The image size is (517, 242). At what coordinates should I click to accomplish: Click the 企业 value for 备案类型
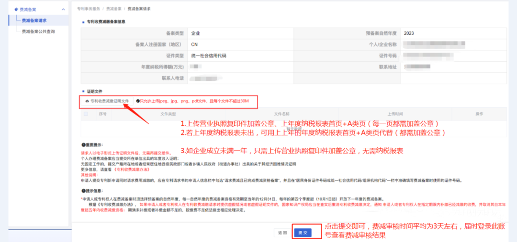click(195, 33)
